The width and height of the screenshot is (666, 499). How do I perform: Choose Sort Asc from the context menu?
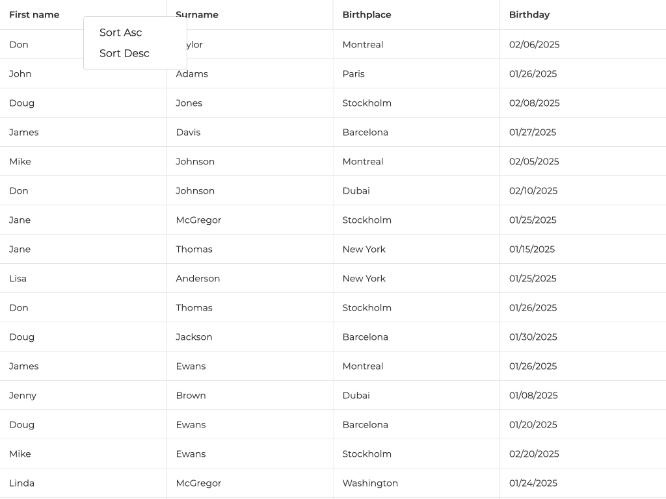121,32
